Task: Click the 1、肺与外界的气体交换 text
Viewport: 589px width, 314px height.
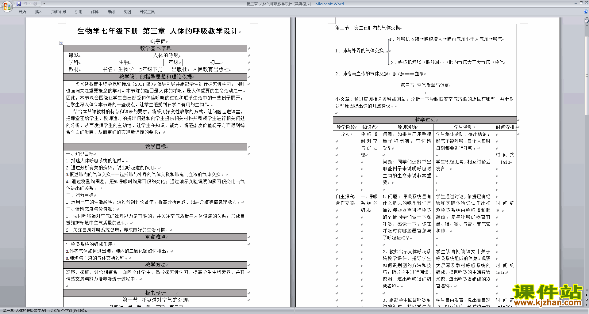Action: (x=359, y=51)
